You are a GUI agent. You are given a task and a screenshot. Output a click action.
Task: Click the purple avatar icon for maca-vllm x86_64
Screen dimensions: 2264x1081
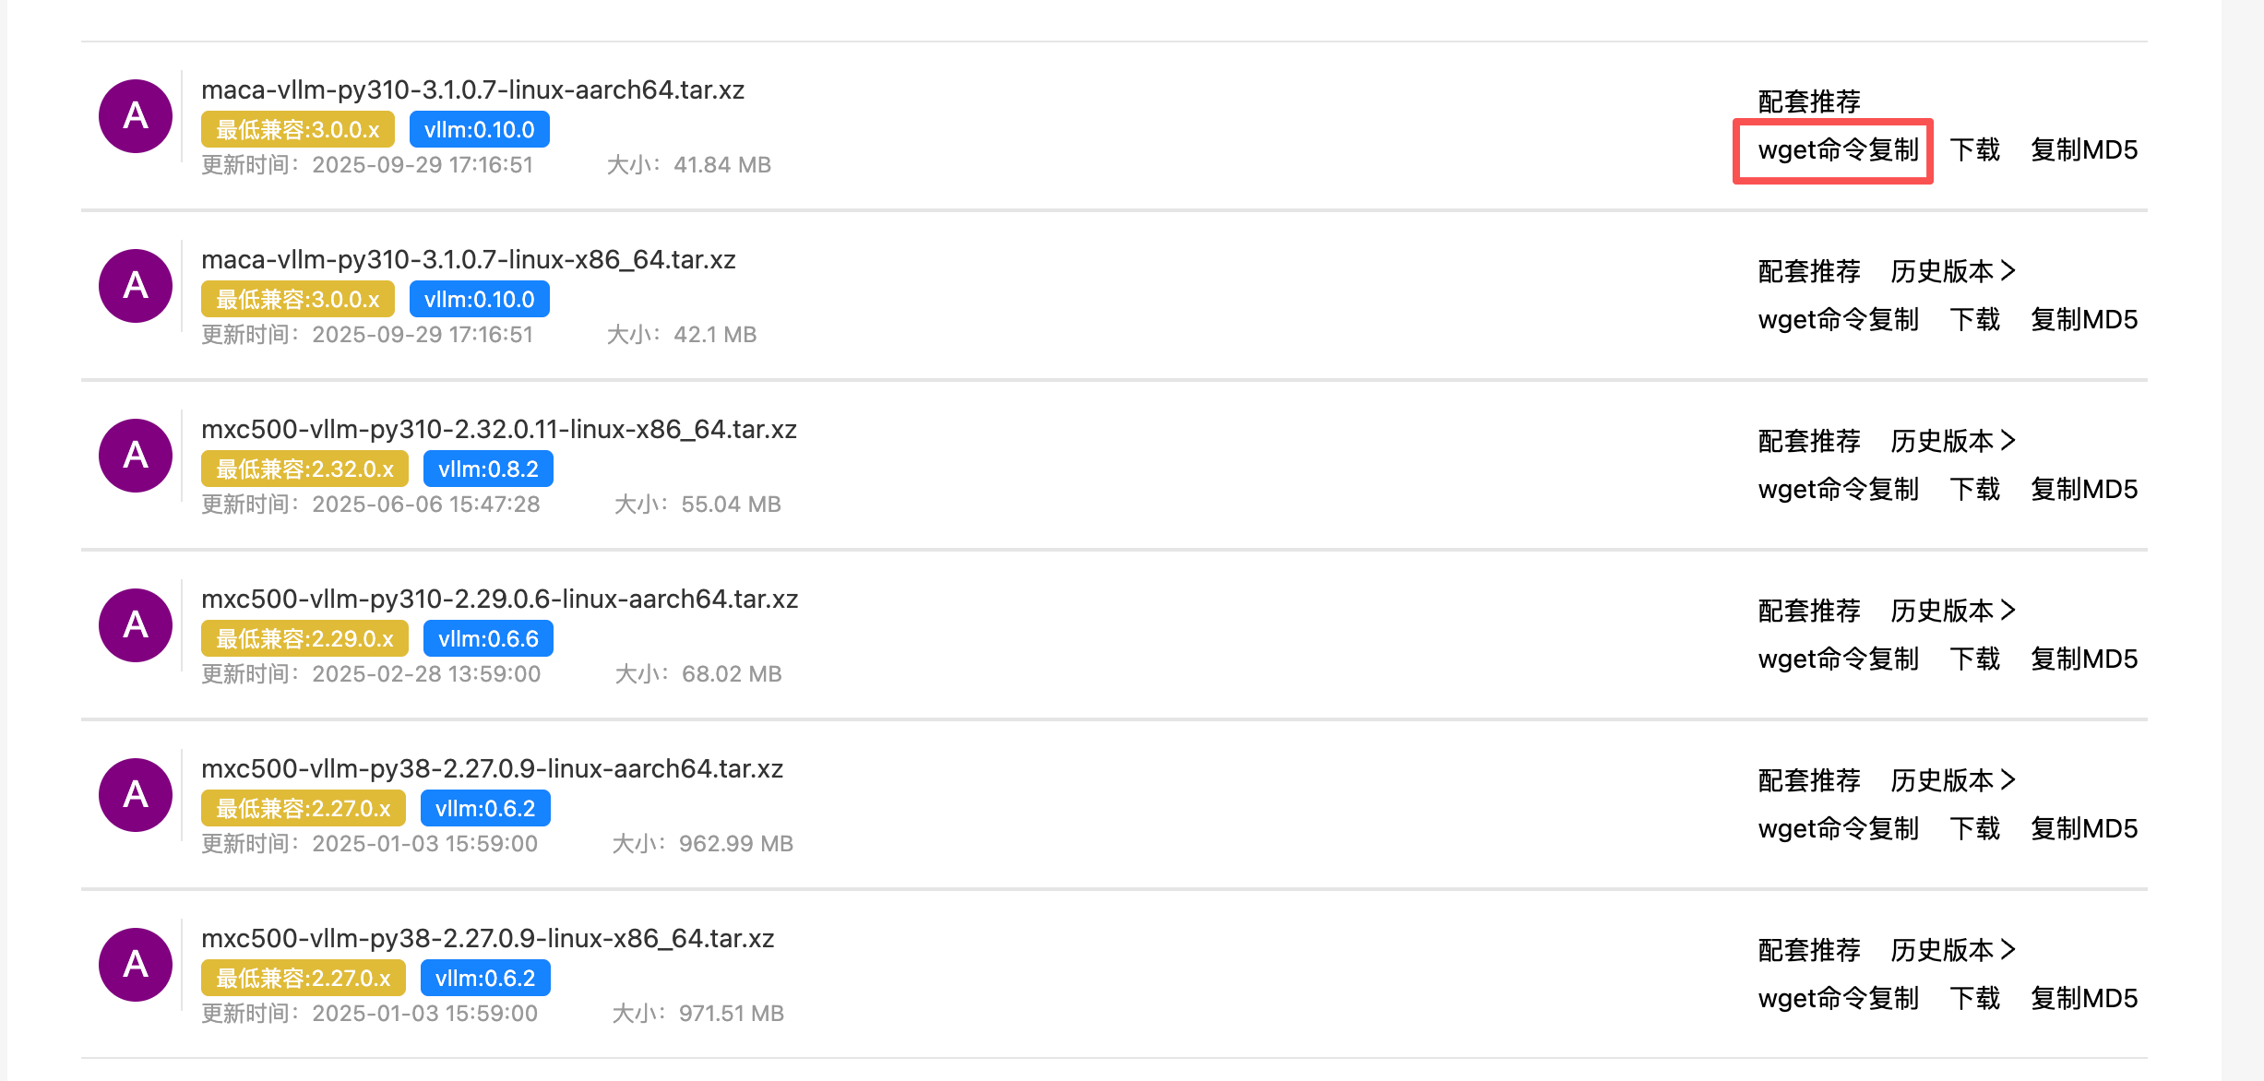click(x=136, y=286)
